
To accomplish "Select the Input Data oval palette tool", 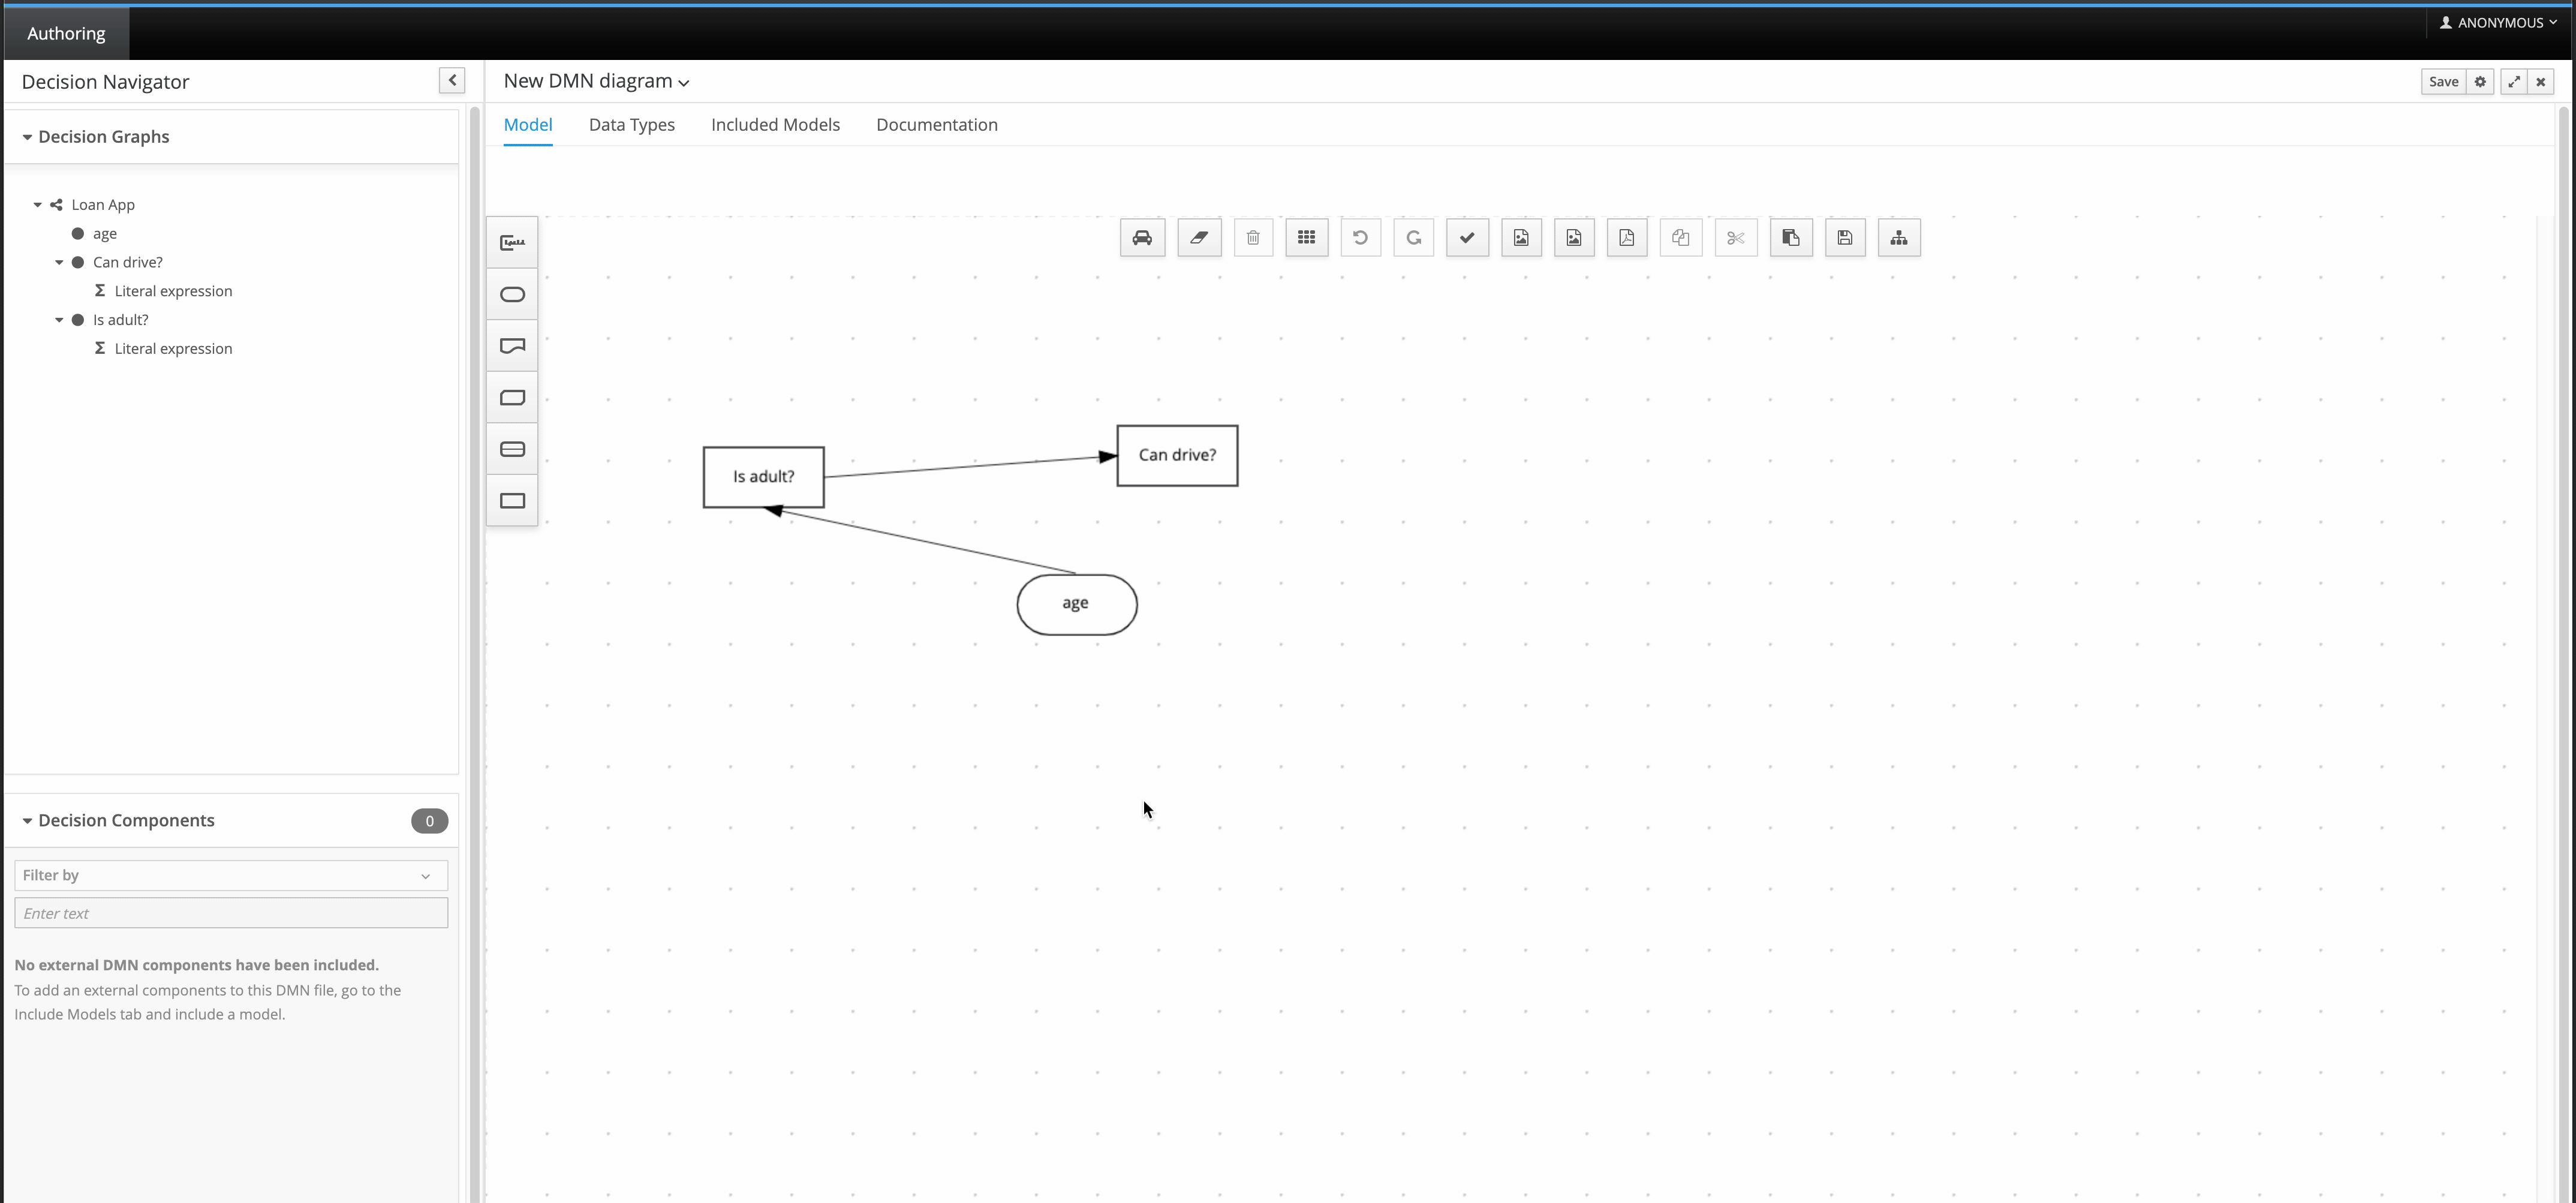I will coord(512,295).
